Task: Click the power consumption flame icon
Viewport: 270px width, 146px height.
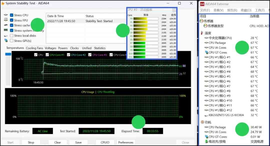Action: (x=202, y=122)
